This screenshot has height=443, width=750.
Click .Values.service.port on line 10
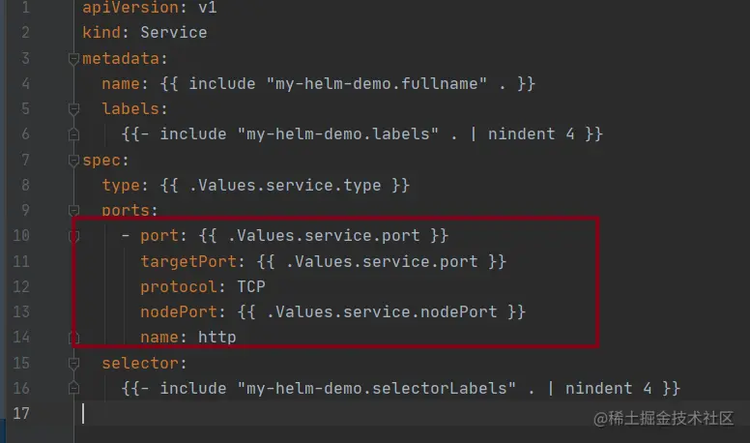click(324, 236)
